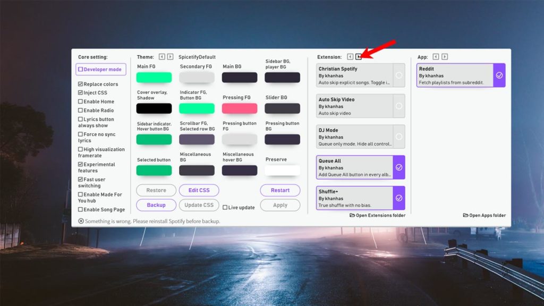Enable the Live update checkbox
The image size is (544, 306).
pos(225,208)
